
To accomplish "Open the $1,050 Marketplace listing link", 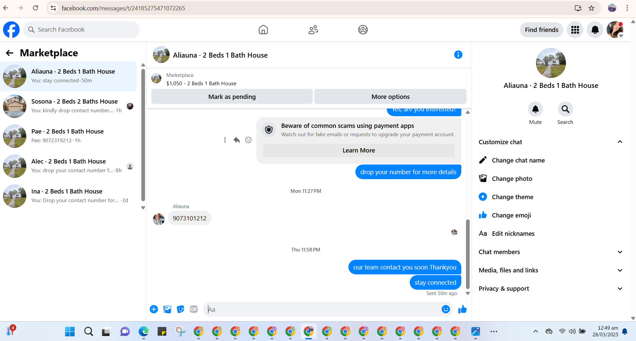I will pyautogui.click(x=201, y=84).
